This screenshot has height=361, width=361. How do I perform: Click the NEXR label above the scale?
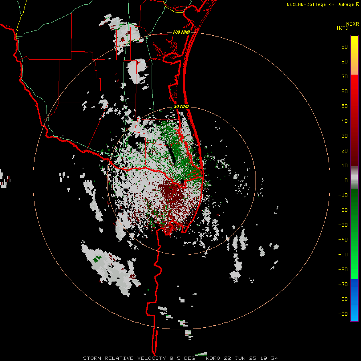coord(352,24)
